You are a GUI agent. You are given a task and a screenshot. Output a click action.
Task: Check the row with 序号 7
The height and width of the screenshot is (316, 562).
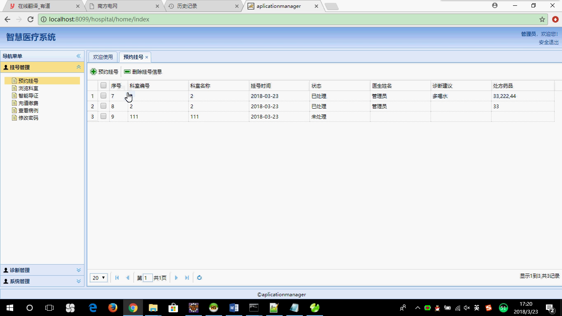(x=103, y=96)
